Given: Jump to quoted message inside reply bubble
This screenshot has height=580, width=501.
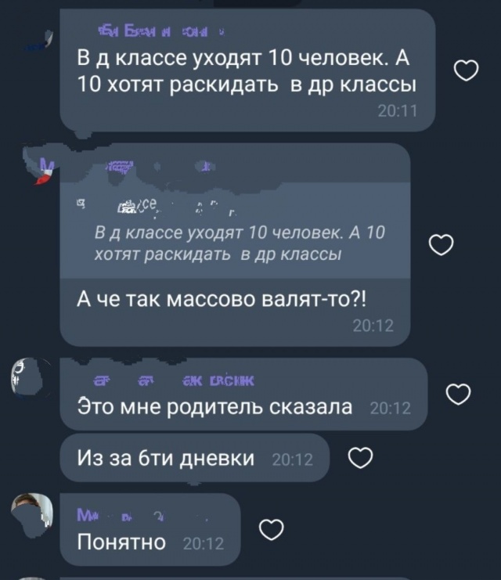Looking at the screenshot, I should point(236,231).
